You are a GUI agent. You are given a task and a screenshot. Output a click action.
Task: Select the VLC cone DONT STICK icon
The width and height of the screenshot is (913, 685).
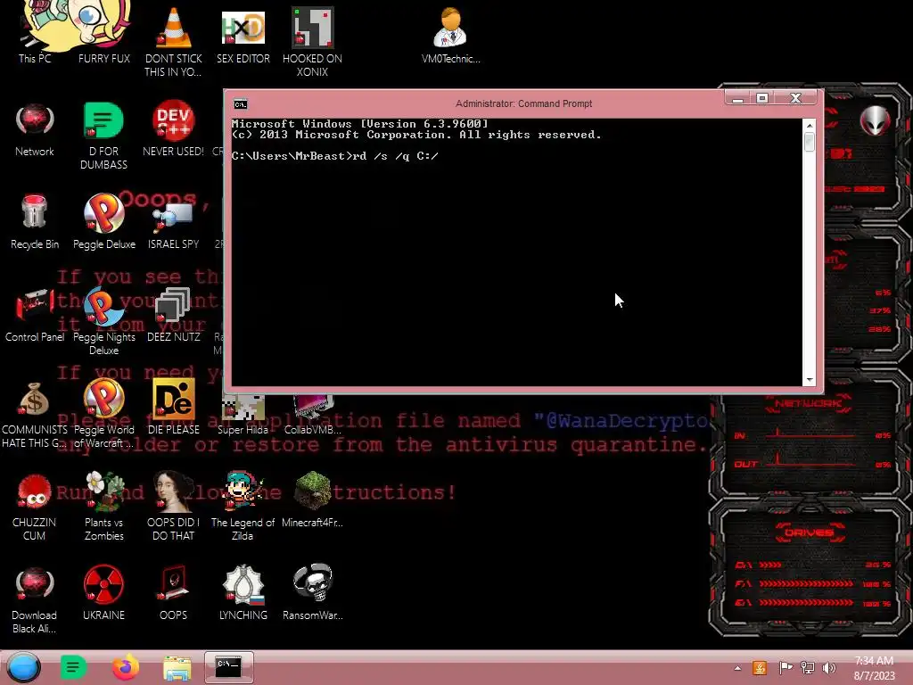pyautogui.click(x=173, y=42)
